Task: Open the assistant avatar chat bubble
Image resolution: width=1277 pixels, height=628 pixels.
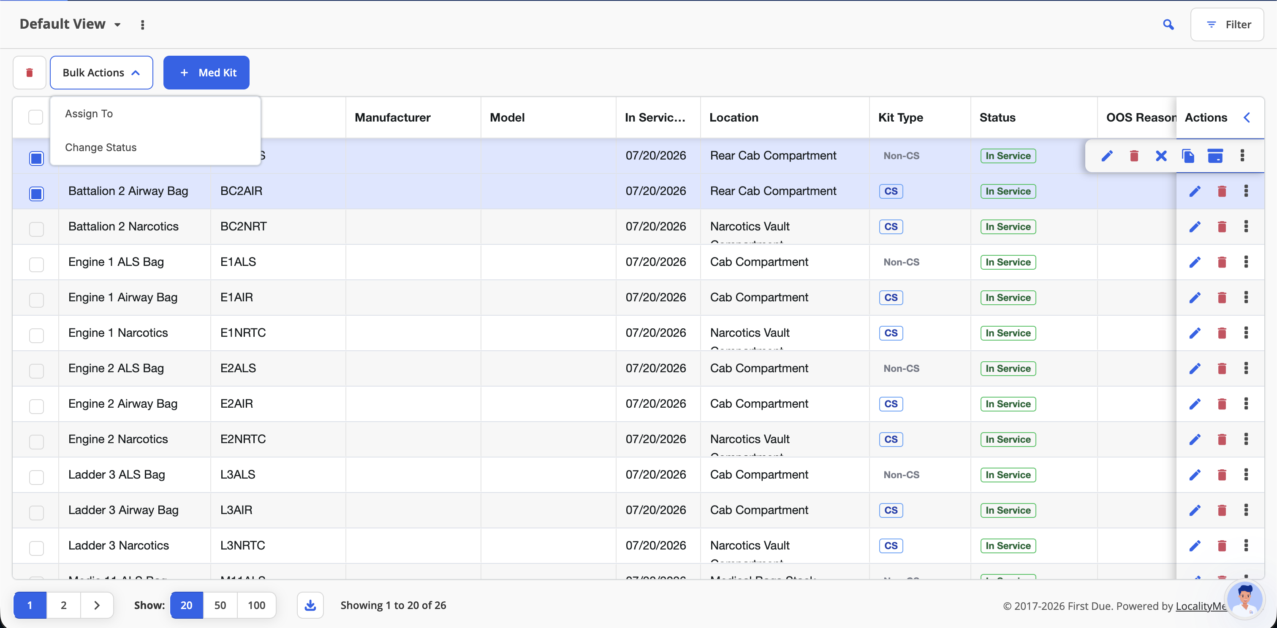Action: point(1244,599)
